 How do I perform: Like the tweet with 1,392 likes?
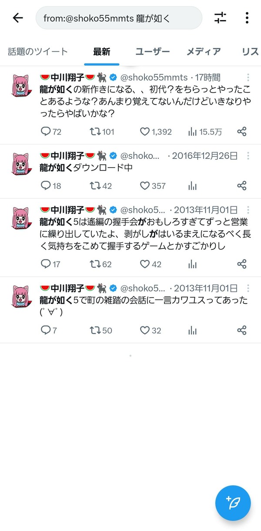tap(156, 131)
